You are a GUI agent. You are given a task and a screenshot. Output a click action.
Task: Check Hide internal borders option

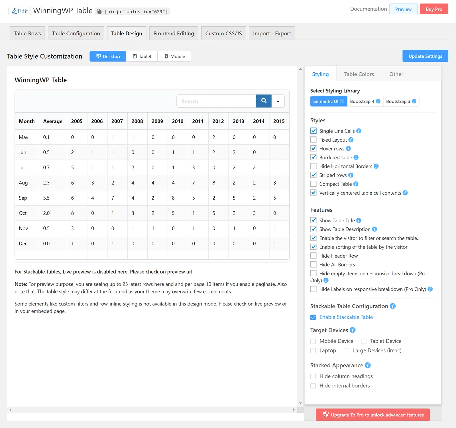313,386
